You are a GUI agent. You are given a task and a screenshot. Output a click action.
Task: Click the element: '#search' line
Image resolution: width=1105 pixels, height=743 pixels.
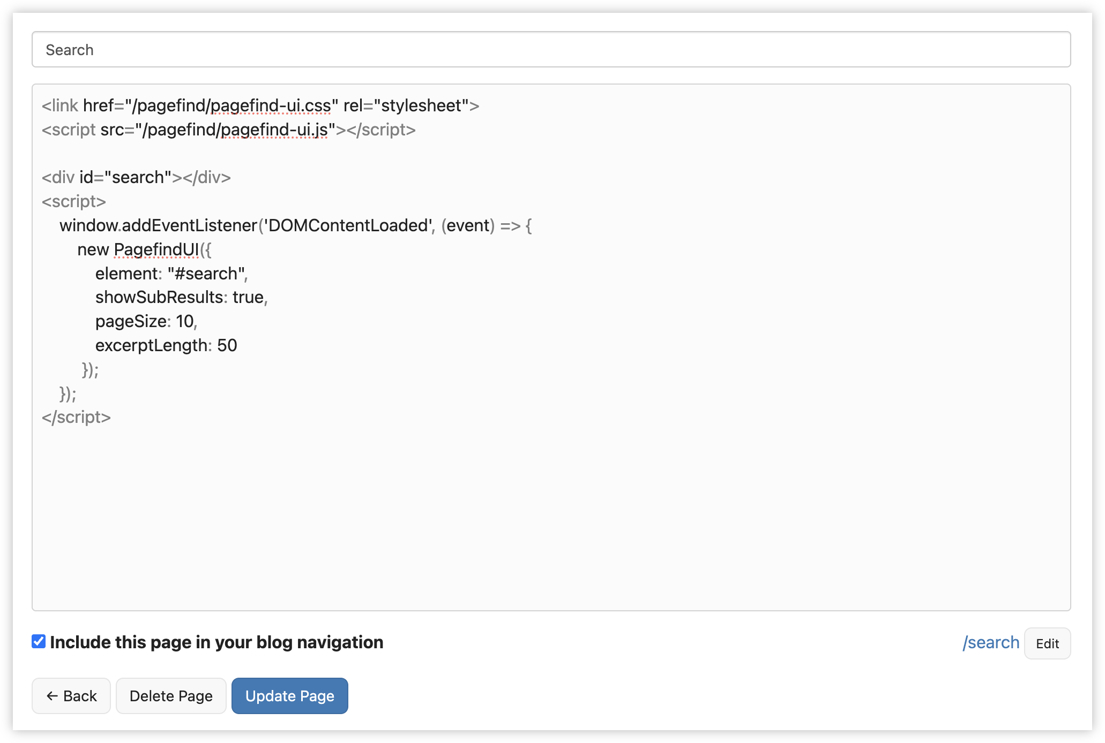(170, 273)
